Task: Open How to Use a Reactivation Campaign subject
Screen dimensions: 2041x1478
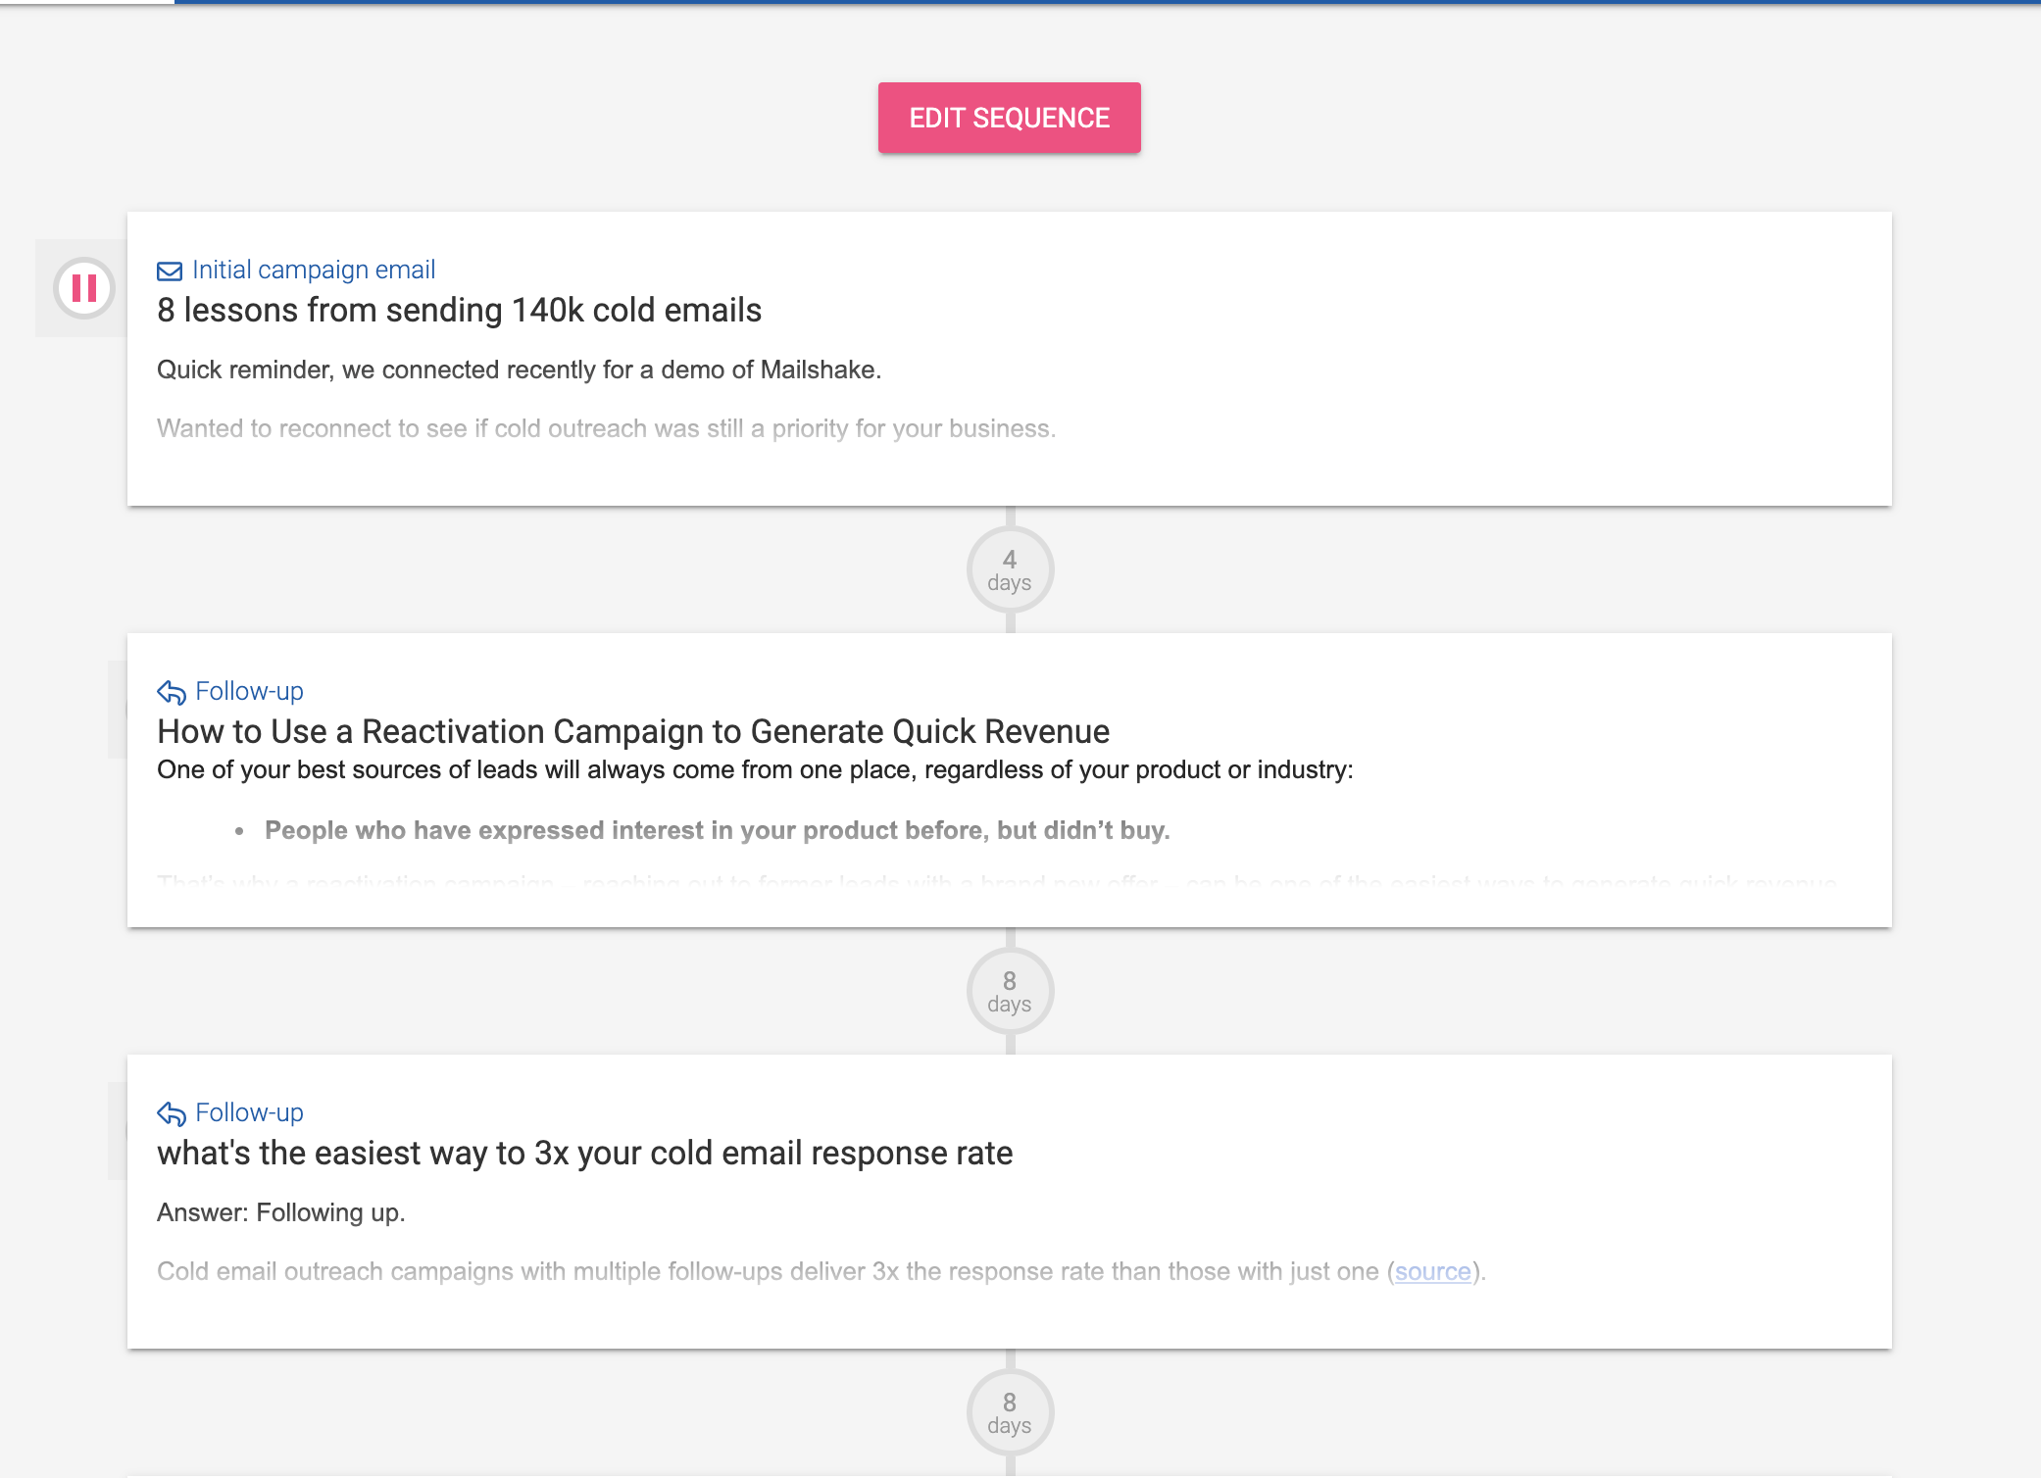Action: coord(633,731)
